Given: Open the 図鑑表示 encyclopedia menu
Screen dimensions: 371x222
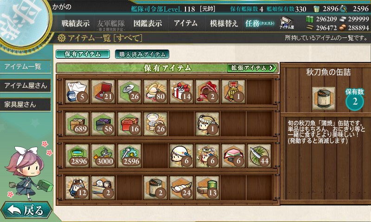Looking at the screenshot, I should coord(147,23).
